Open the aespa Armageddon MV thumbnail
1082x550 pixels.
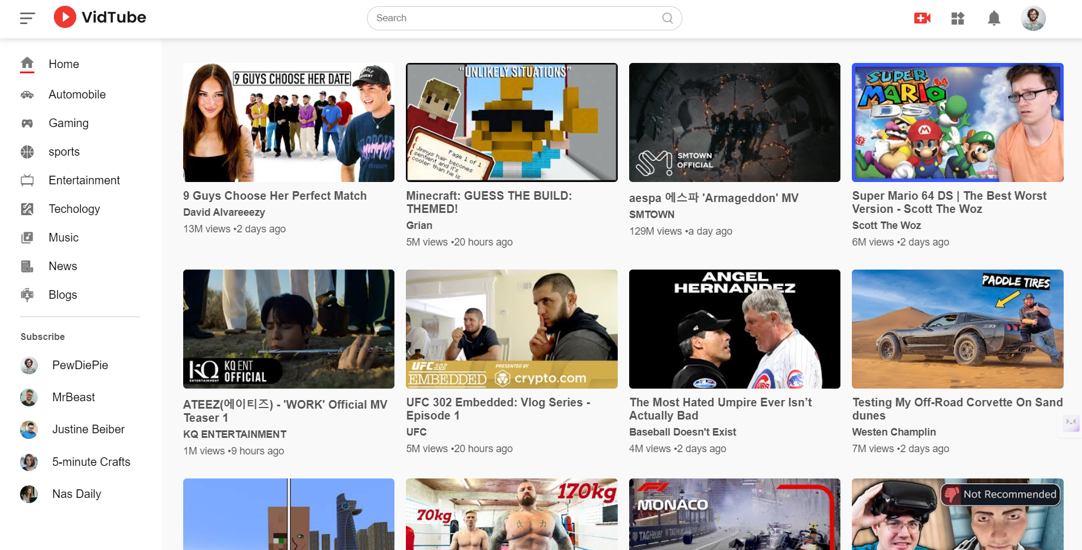point(735,122)
